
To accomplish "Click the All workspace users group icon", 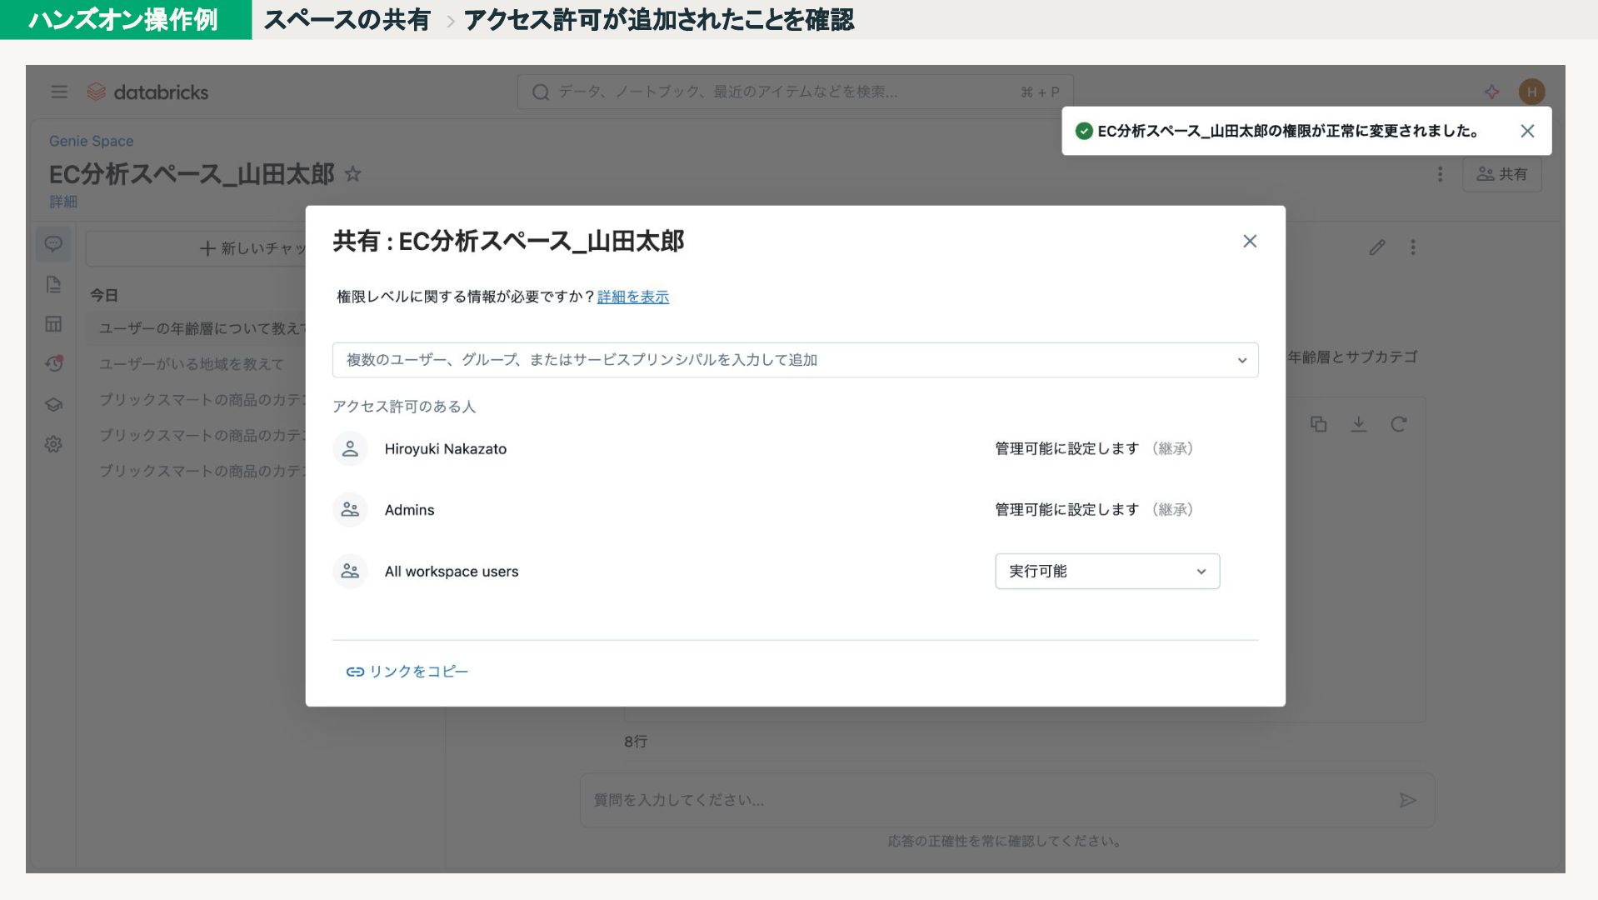I will tap(350, 572).
